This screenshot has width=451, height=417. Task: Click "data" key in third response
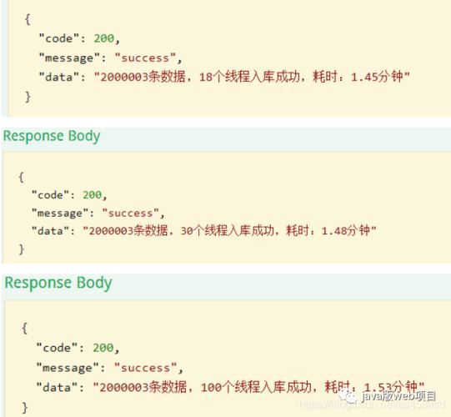[57, 387]
